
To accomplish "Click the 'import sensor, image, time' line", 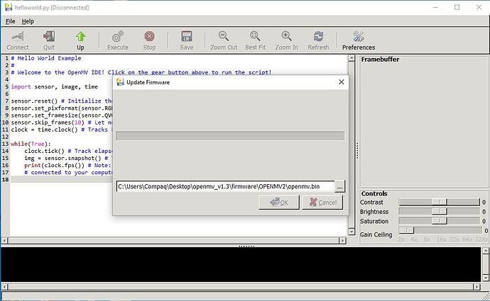I will pos(55,86).
